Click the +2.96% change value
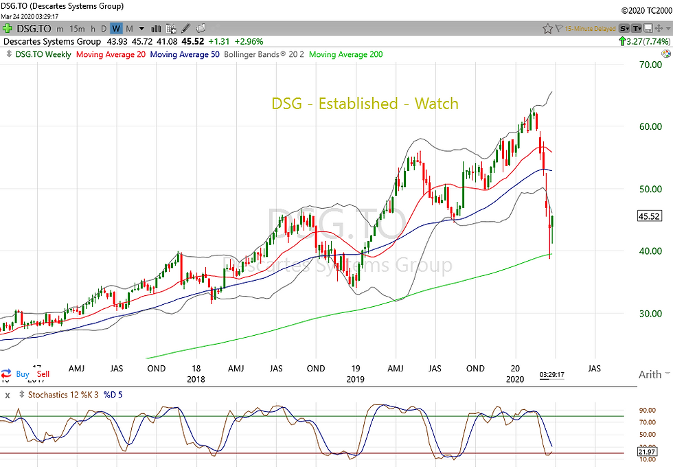673x471 pixels. (x=249, y=42)
